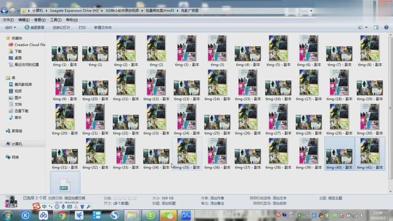Click 添加作者 field in details pane
The image size is (393, 221).
(217, 198)
